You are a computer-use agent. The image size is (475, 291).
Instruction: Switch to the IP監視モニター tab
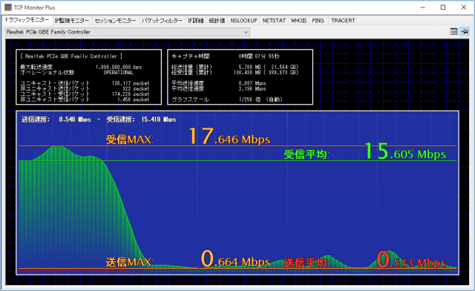(72, 21)
